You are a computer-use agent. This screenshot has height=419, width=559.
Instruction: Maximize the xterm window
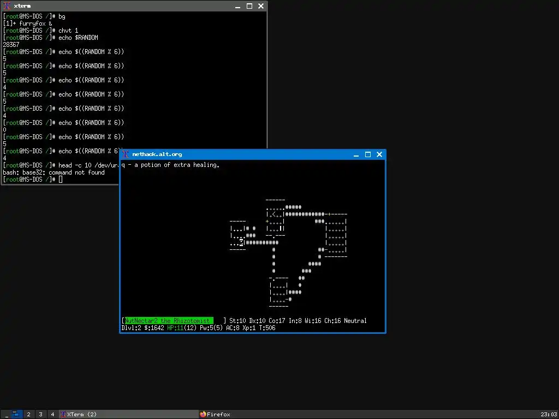249,6
